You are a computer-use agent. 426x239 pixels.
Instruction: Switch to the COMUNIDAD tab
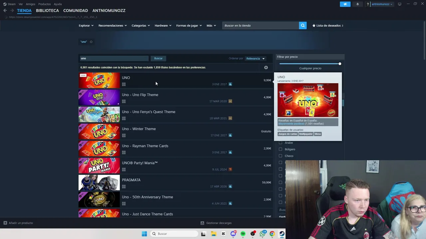[76, 11]
